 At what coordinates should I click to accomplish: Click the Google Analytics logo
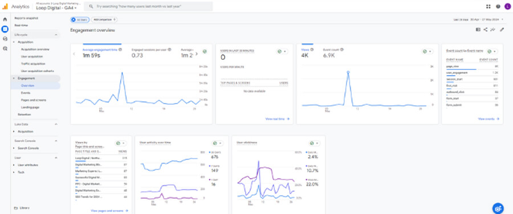(x=5, y=6)
